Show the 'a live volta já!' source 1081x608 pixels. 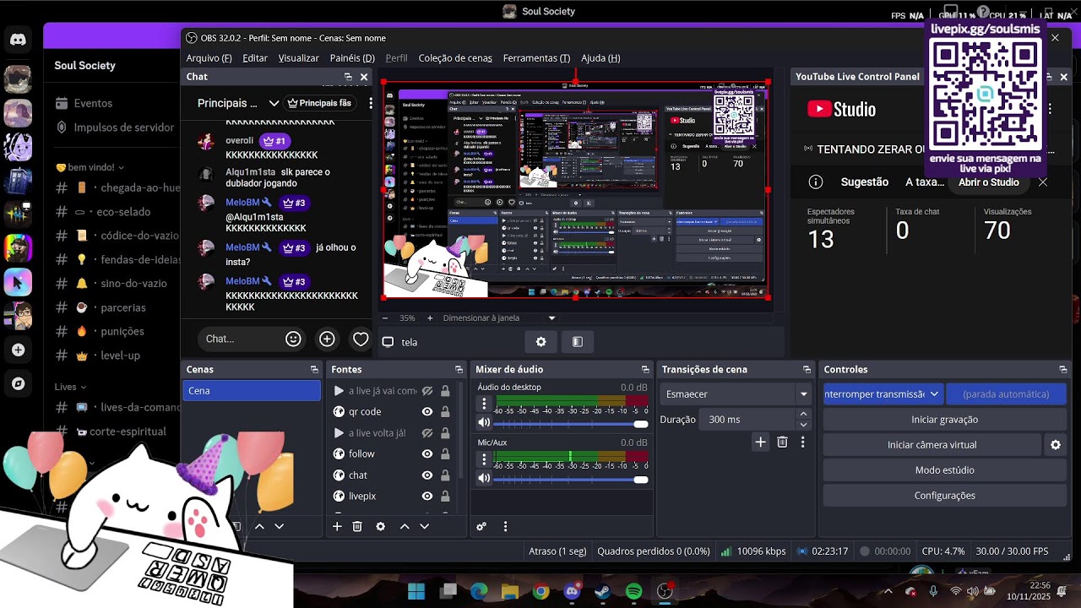tap(427, 433)
